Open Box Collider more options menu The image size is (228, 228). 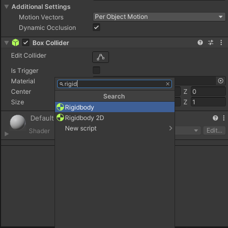[221, 42]
